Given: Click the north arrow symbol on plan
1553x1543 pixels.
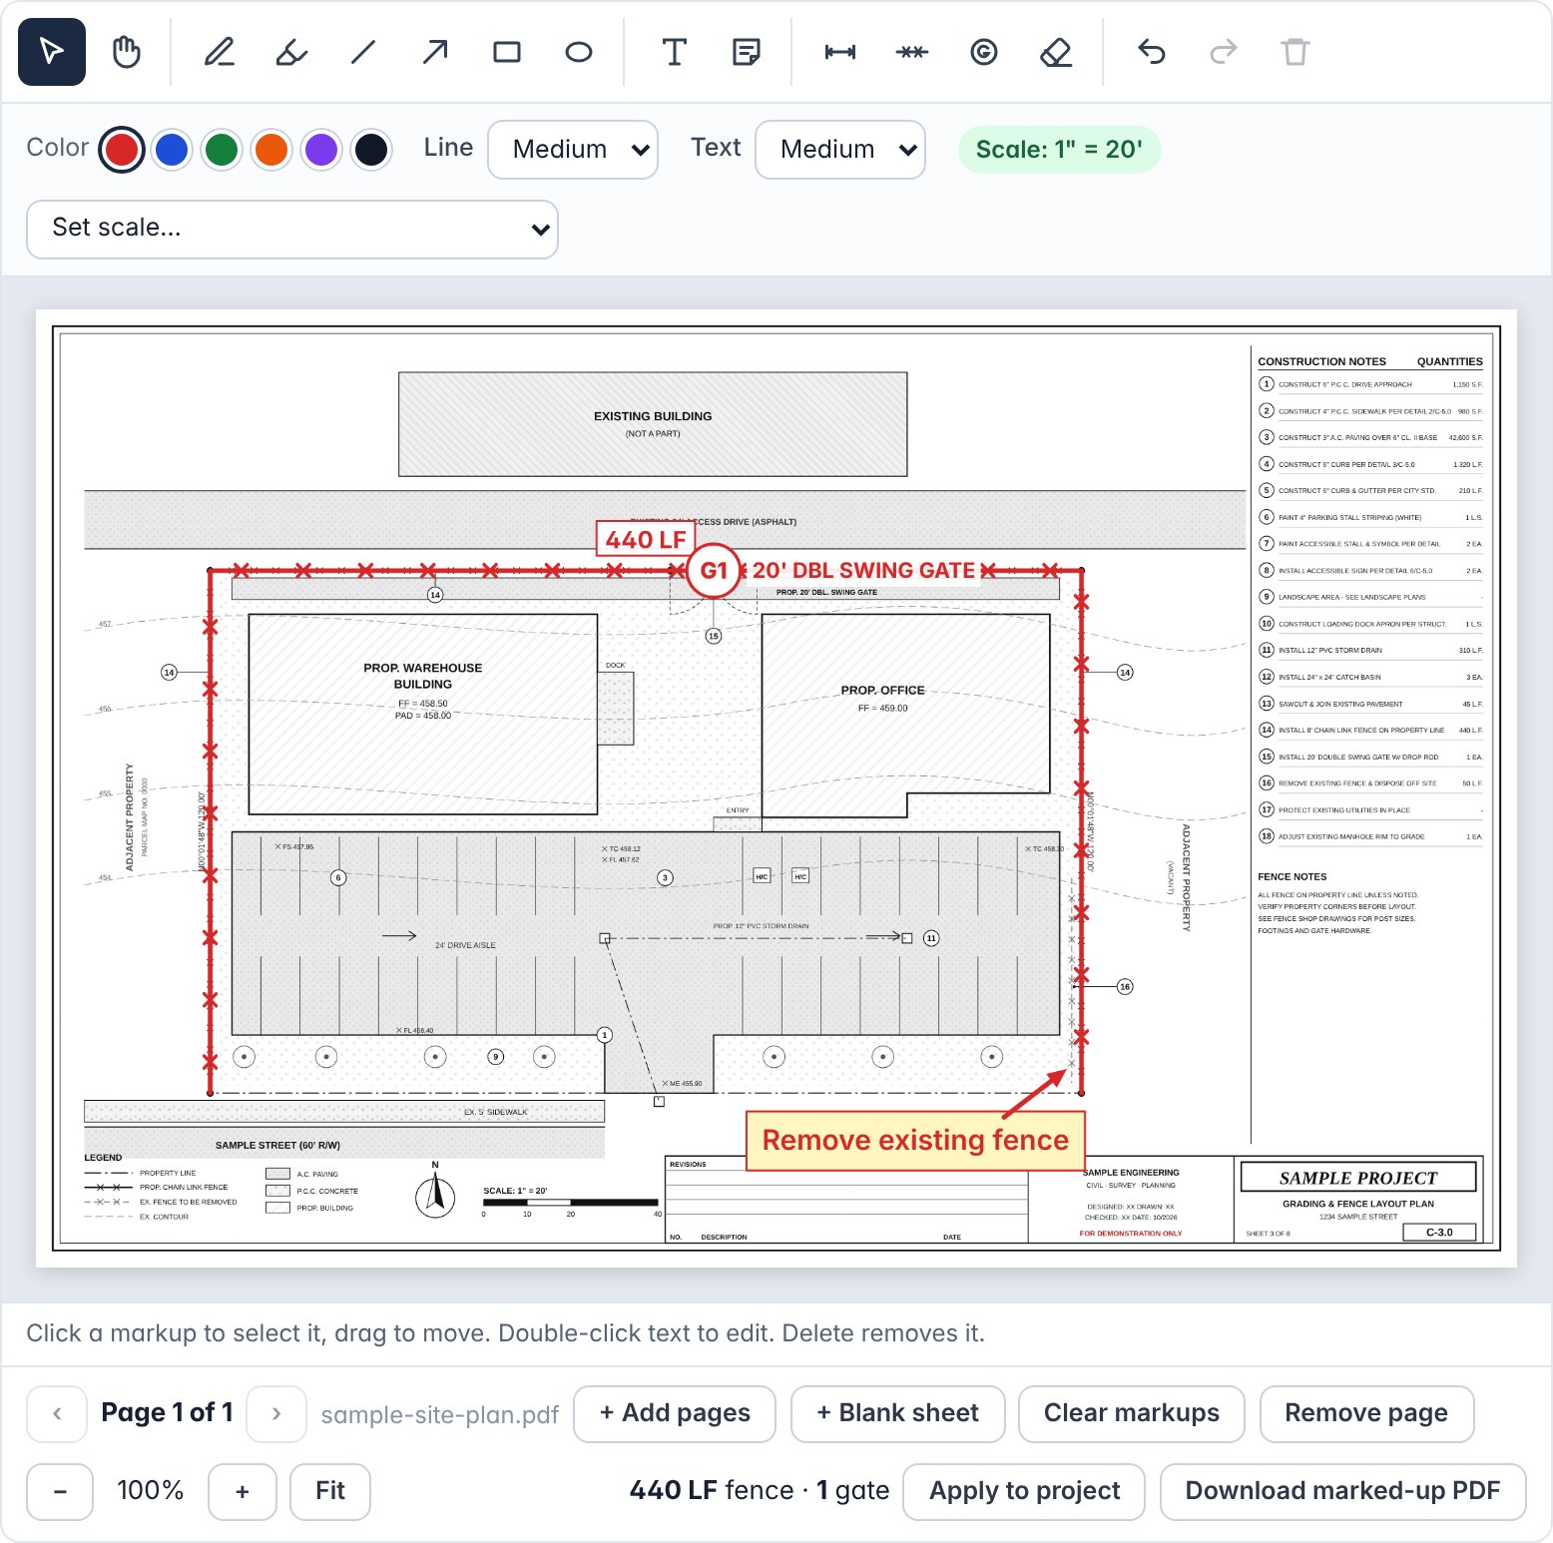Looking at the screenshot, I should pos(435,1192).
